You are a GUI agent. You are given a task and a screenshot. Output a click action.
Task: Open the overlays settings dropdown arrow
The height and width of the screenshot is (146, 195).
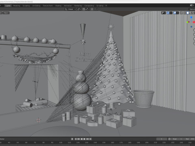click(x=178, y=13)
